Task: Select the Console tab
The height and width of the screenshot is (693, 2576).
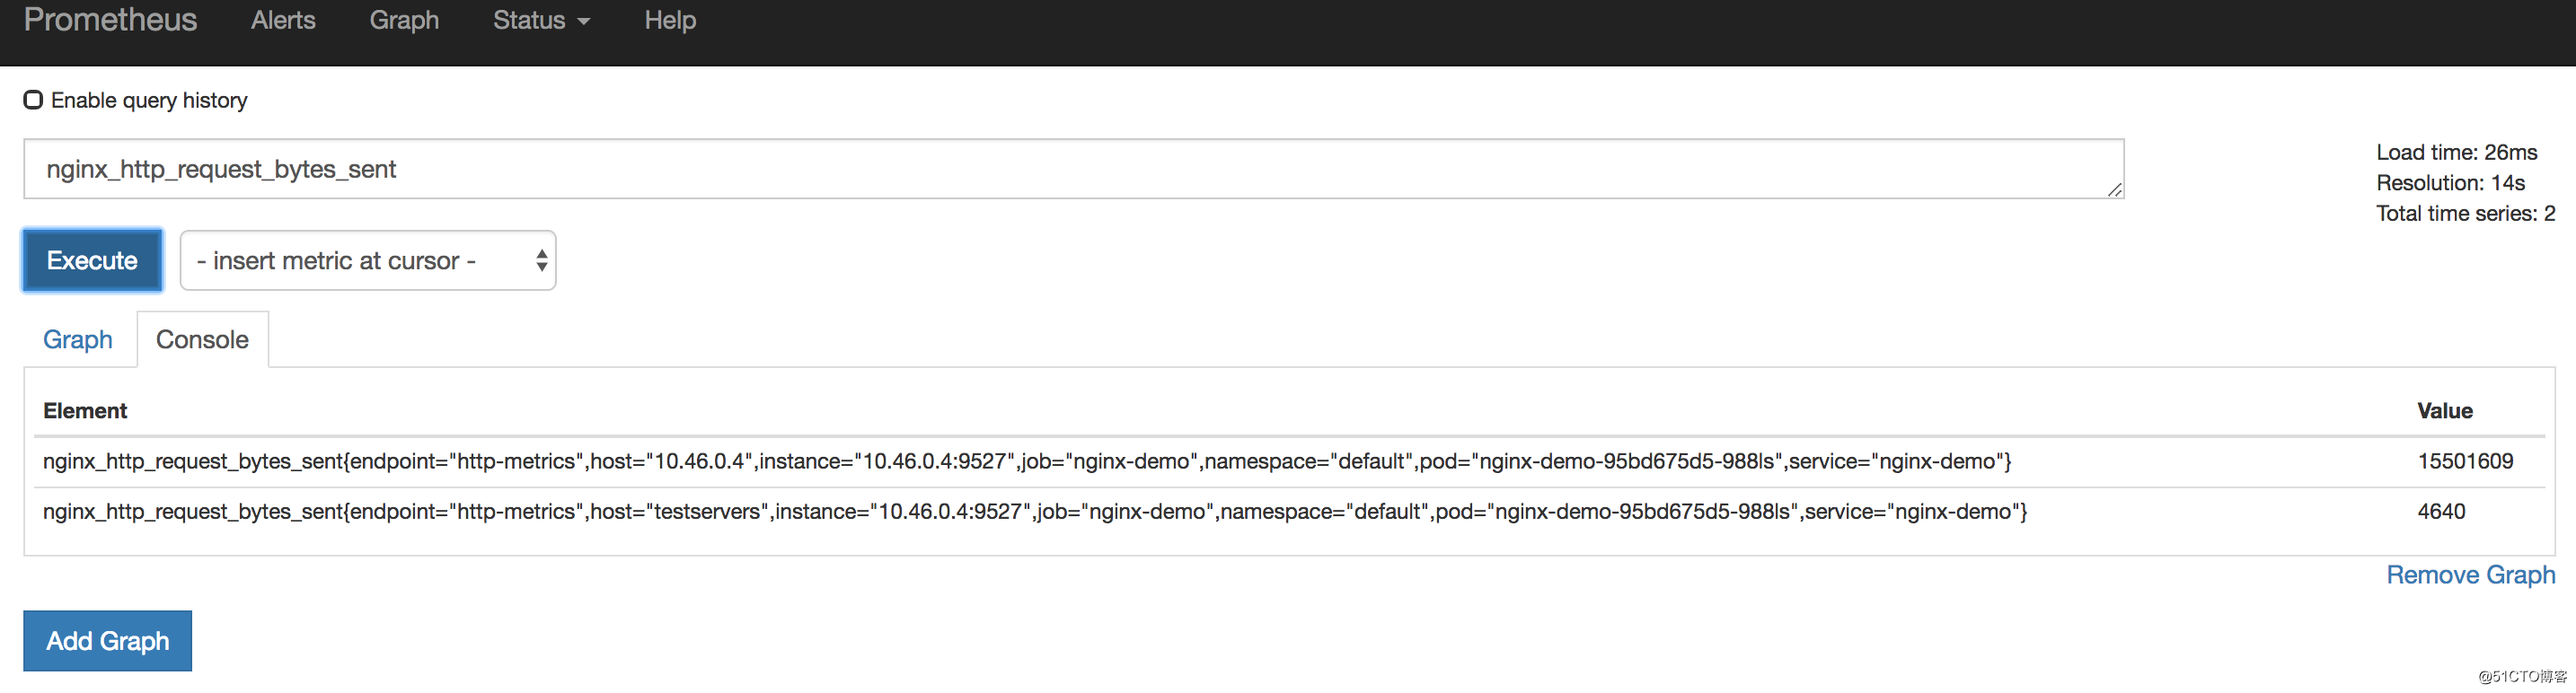Action: coord(202,339)
